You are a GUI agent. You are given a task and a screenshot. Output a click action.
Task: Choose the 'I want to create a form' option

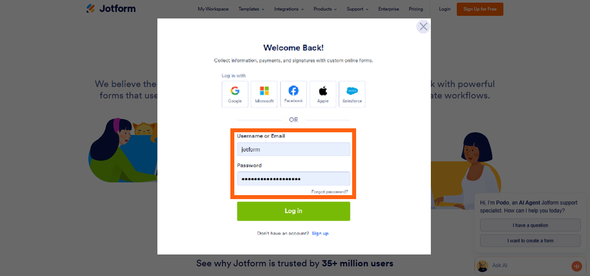click(x=530, y=240)
